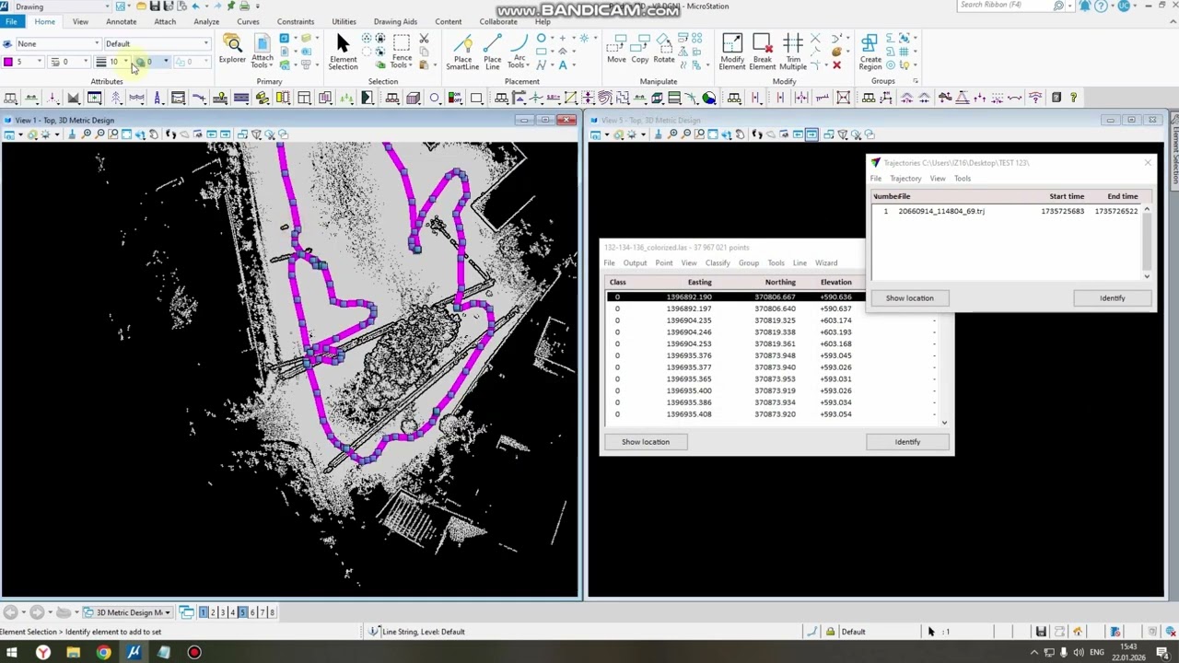Image resolution: width=1179 pixels, height=663 pixels.
Task: Open the line weight 10 dropdown
Action: [125, 62]
